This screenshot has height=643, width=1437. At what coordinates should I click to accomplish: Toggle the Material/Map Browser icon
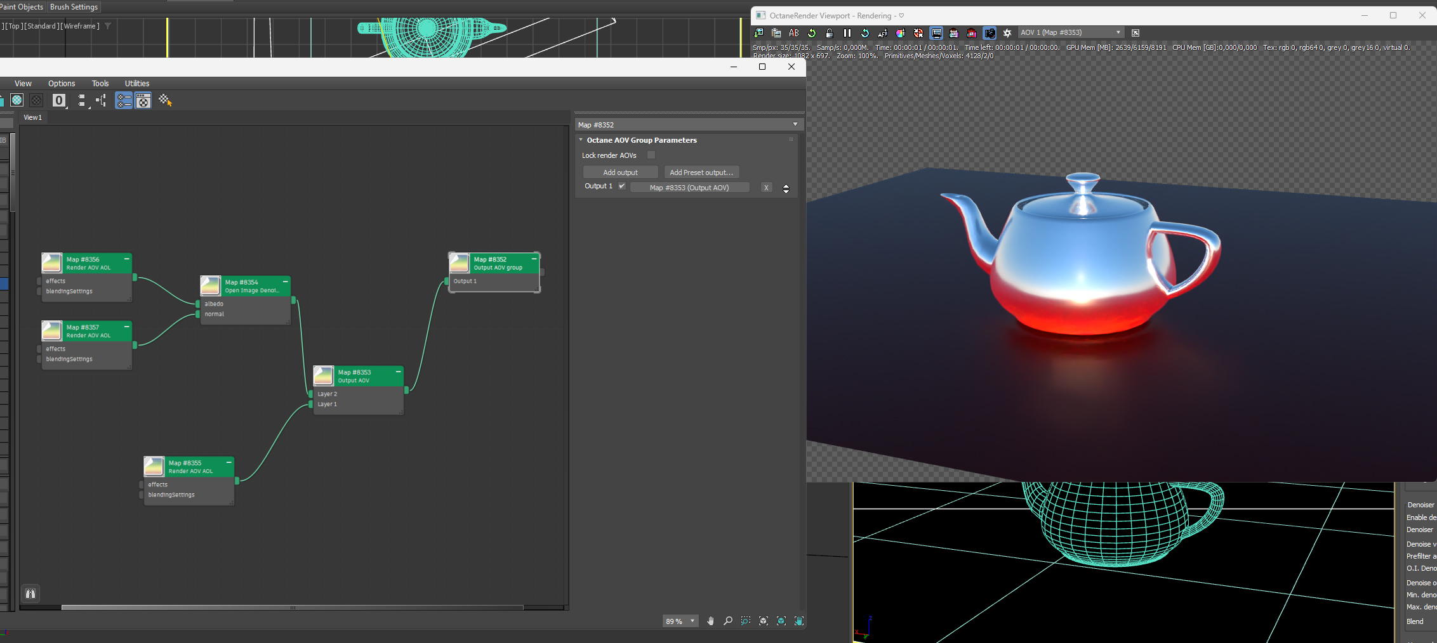point(124,100)
